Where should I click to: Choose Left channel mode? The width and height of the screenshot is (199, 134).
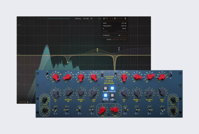113,39
